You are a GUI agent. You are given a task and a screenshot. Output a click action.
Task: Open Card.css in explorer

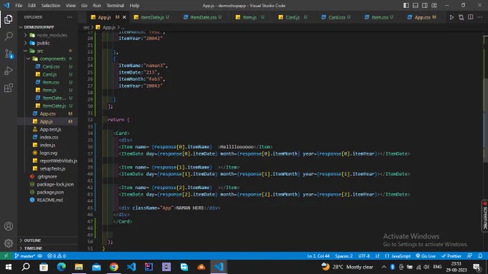click(x=51, y=67)
